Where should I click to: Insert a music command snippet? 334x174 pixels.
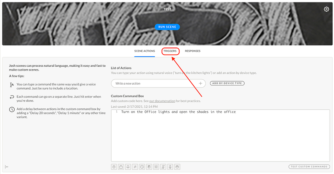135,167
